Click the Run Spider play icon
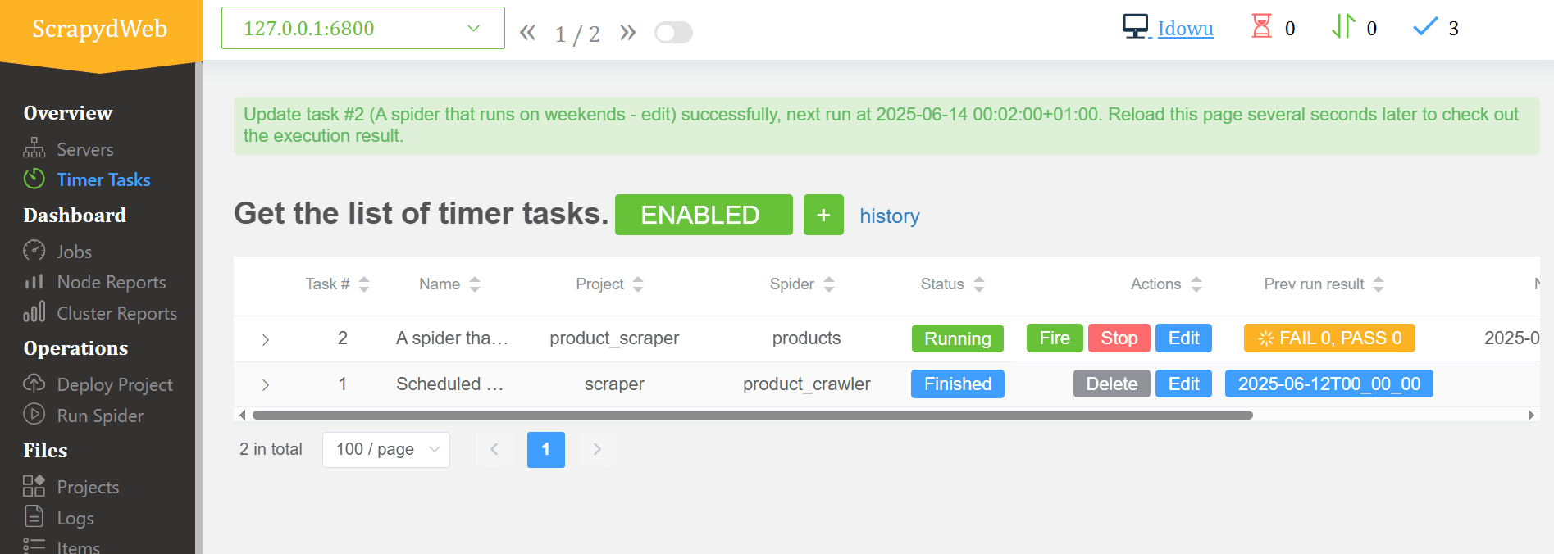 pyautogui.click(x=34, y=414)
